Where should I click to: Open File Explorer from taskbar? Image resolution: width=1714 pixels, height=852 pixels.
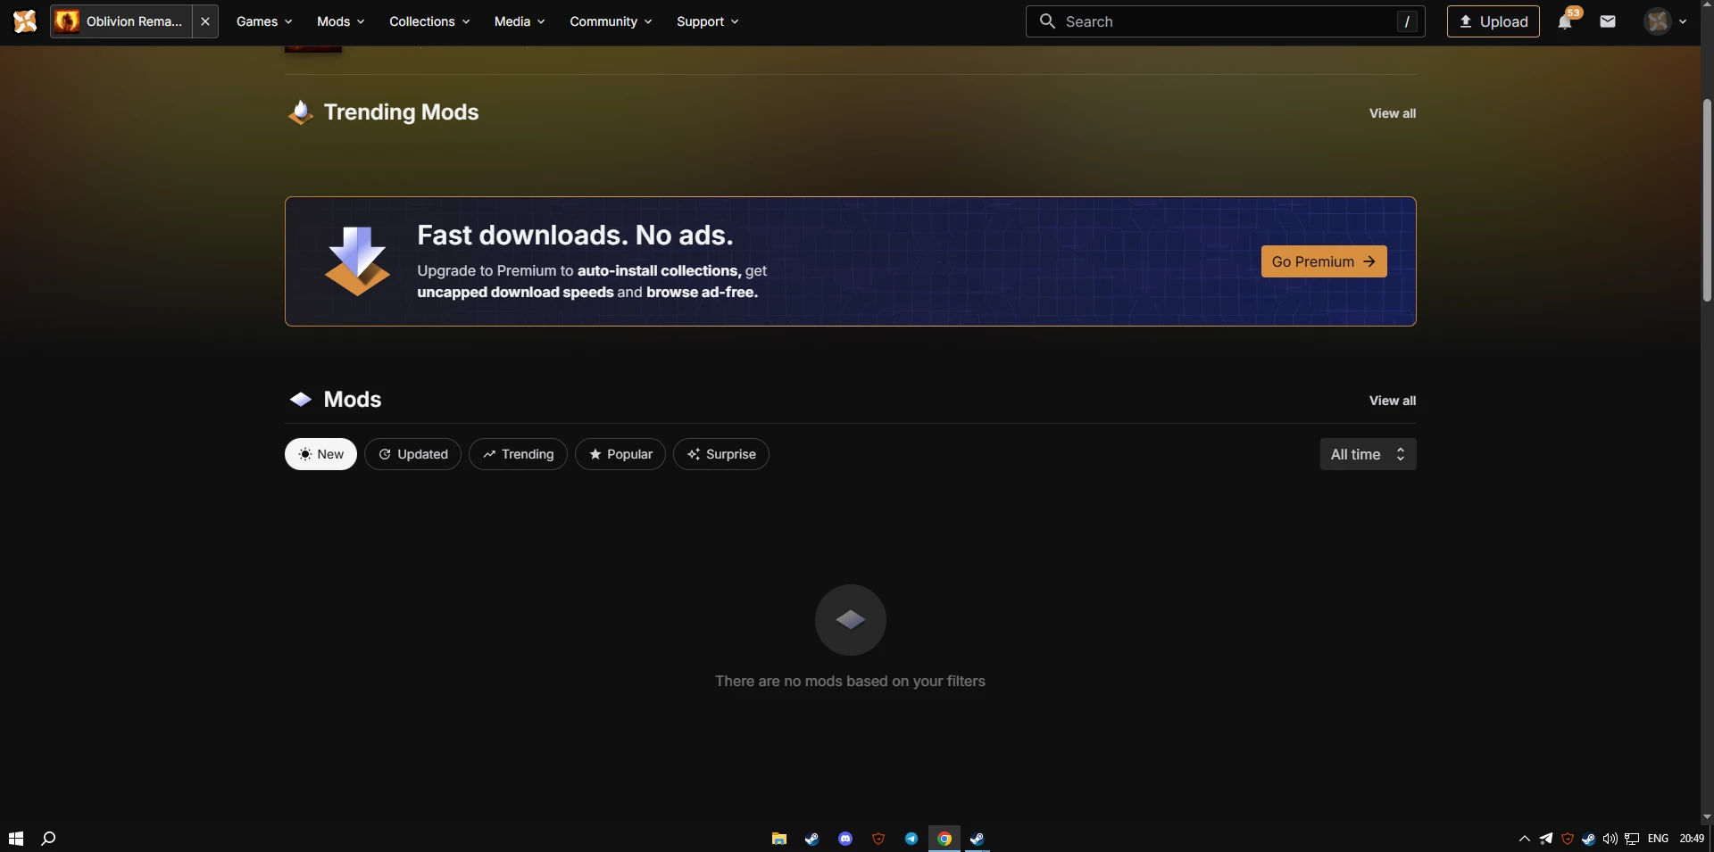coord(779,839)
